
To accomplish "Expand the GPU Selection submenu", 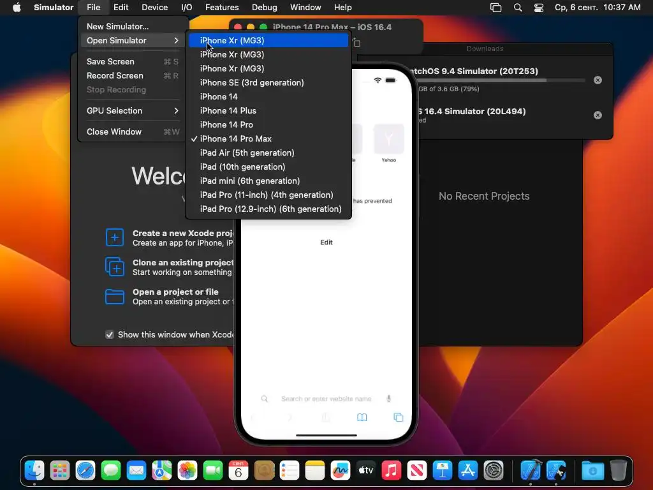I will point(133,110).
